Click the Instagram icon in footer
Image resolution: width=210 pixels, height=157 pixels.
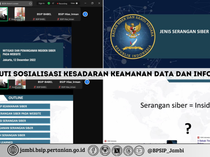(105, 151)
